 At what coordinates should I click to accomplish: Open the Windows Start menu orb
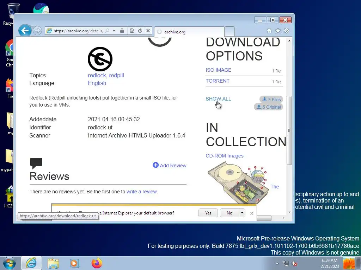coord(10,263)
